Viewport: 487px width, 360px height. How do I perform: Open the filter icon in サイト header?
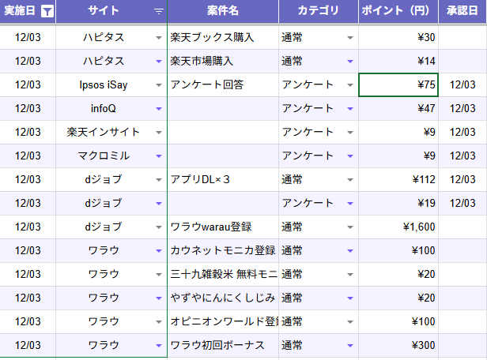point(159,12)
